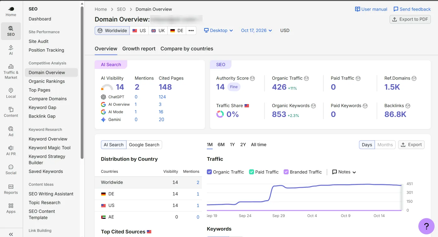Collapse the sidebar with double chevron
Image resolution: width=438 pixels, height=237 pixels.
(x=11, y=234)
